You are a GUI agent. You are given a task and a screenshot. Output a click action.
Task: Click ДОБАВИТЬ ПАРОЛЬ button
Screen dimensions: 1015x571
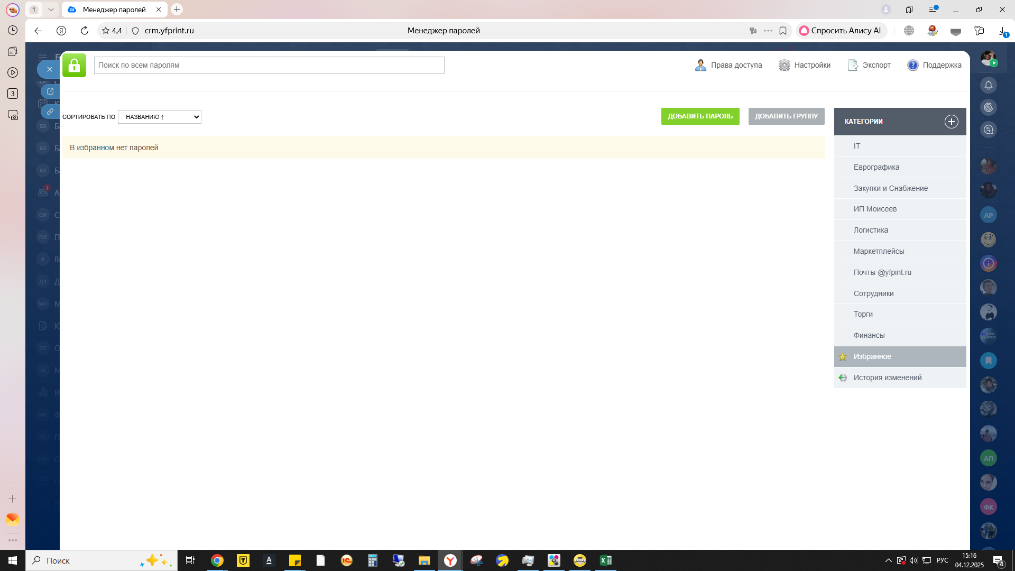point(700,116)
